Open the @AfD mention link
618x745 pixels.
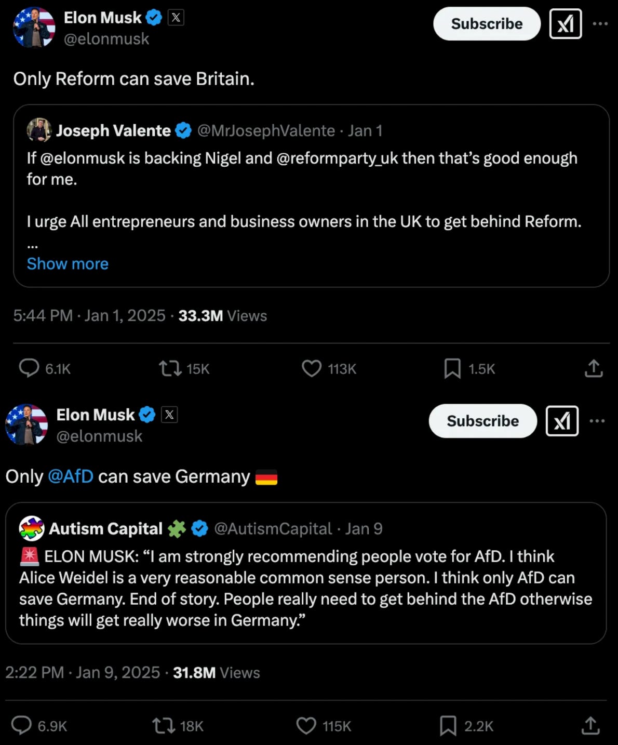[71, 476]
